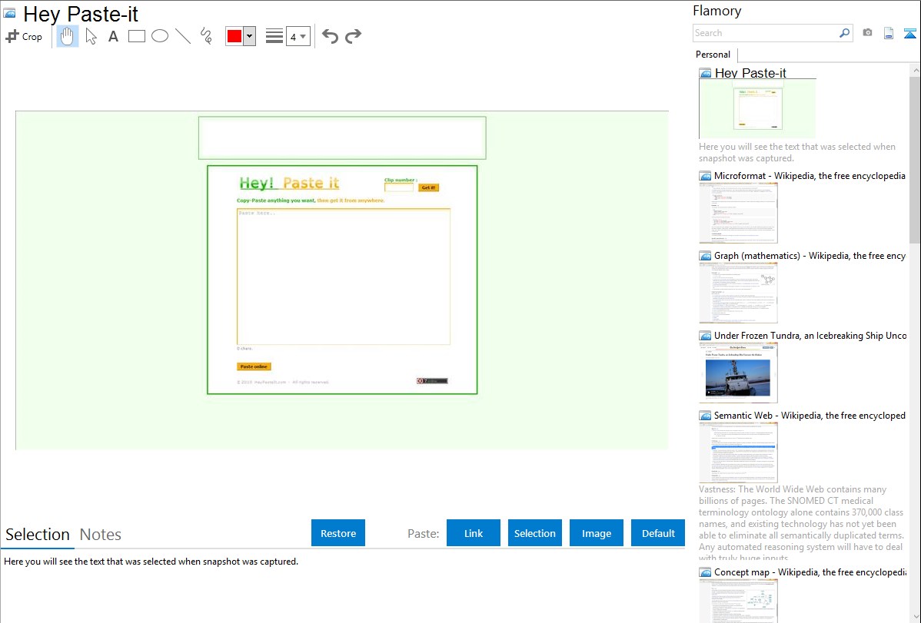Click the Microformat - Wikipedia title text
This screenshot has width=921, height=623.
click(810, 176)
